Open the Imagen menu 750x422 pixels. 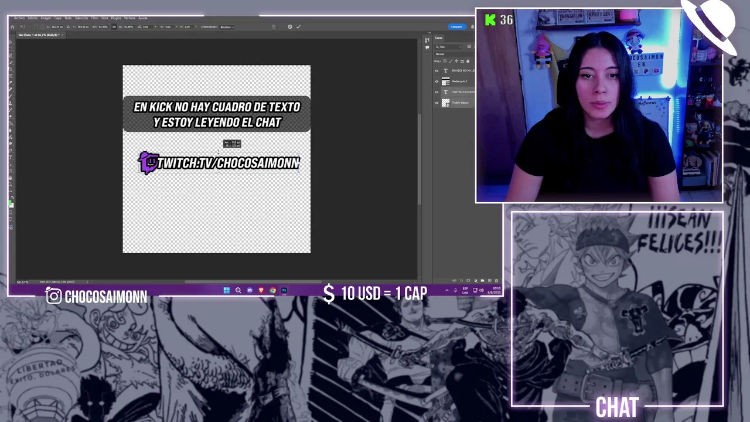46,18
